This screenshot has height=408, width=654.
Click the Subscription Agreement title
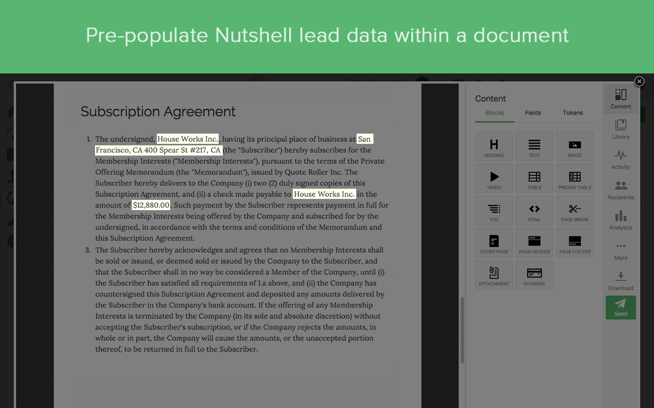point(158,112)
